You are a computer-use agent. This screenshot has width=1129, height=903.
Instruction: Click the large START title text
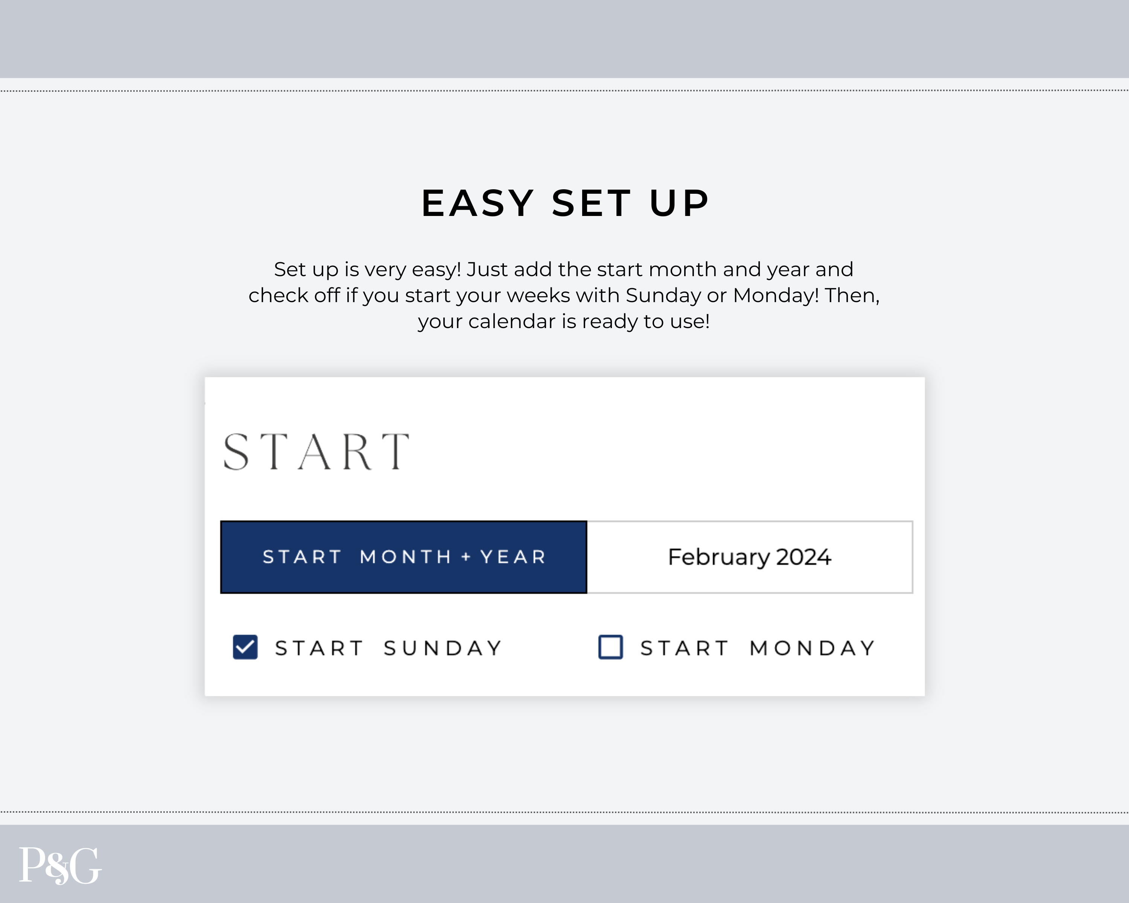(x=316, y=452)
